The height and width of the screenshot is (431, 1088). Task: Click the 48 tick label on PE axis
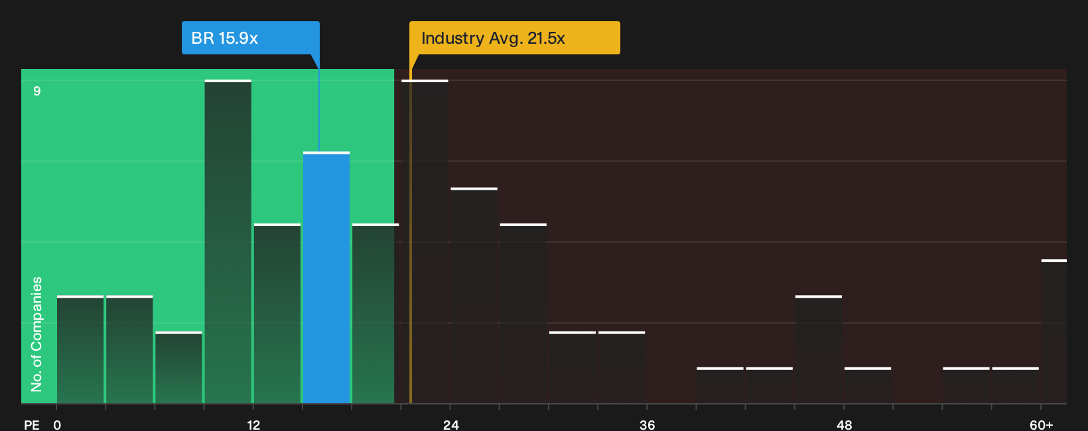844,424
